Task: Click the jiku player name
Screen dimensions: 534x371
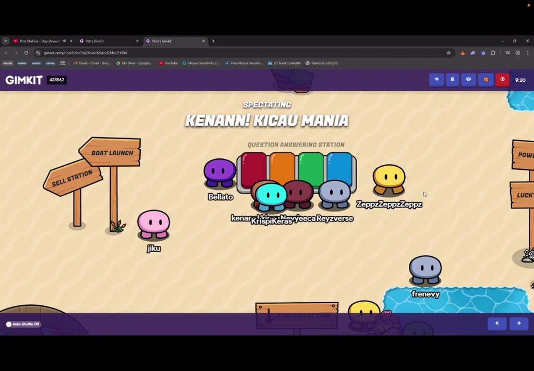Action: click(154, 249)
